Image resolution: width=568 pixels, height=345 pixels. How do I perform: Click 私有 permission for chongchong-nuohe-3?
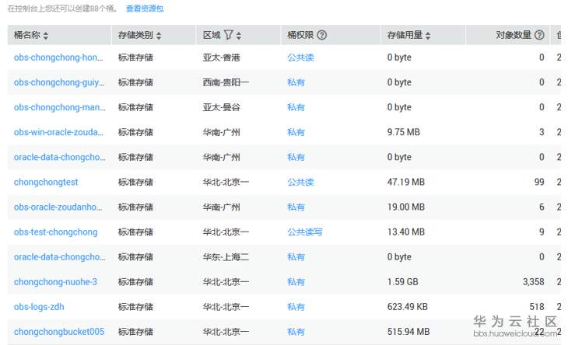coord(296,282)
